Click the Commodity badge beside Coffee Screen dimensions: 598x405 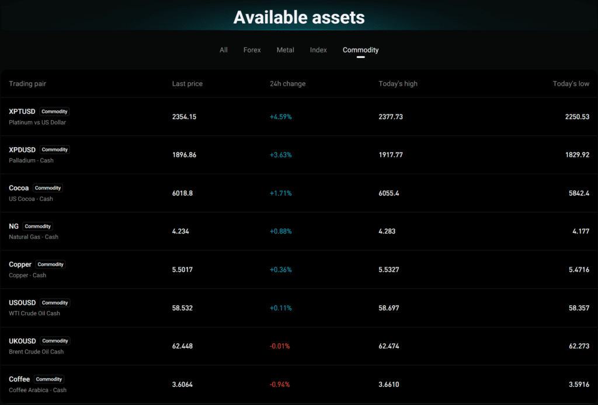click(x=49, y=379)
